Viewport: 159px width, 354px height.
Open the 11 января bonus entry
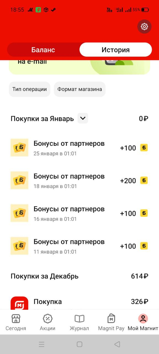coord(79,246)
